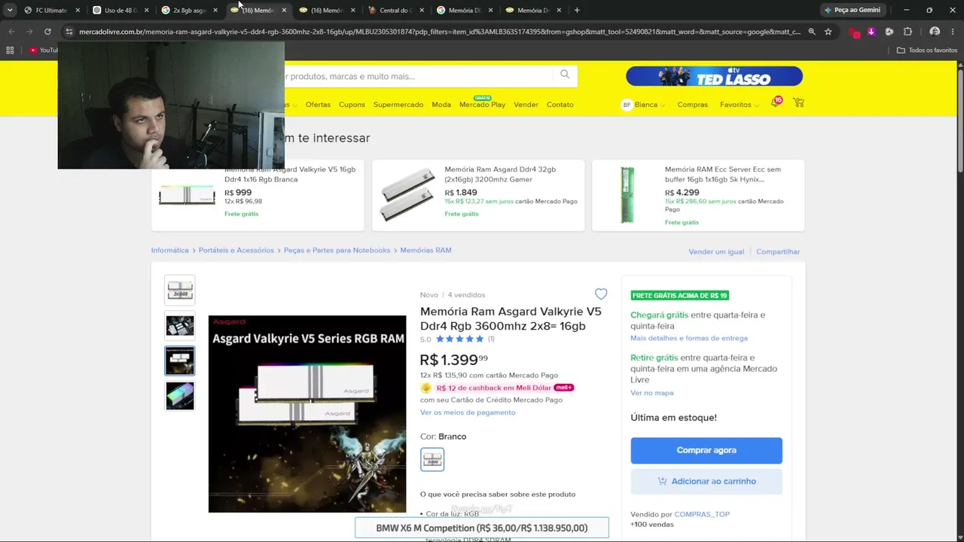The width and height of the screenshot is (964, 542).
Task: Click the BF user avatar icon
Action: coord(626,105)
